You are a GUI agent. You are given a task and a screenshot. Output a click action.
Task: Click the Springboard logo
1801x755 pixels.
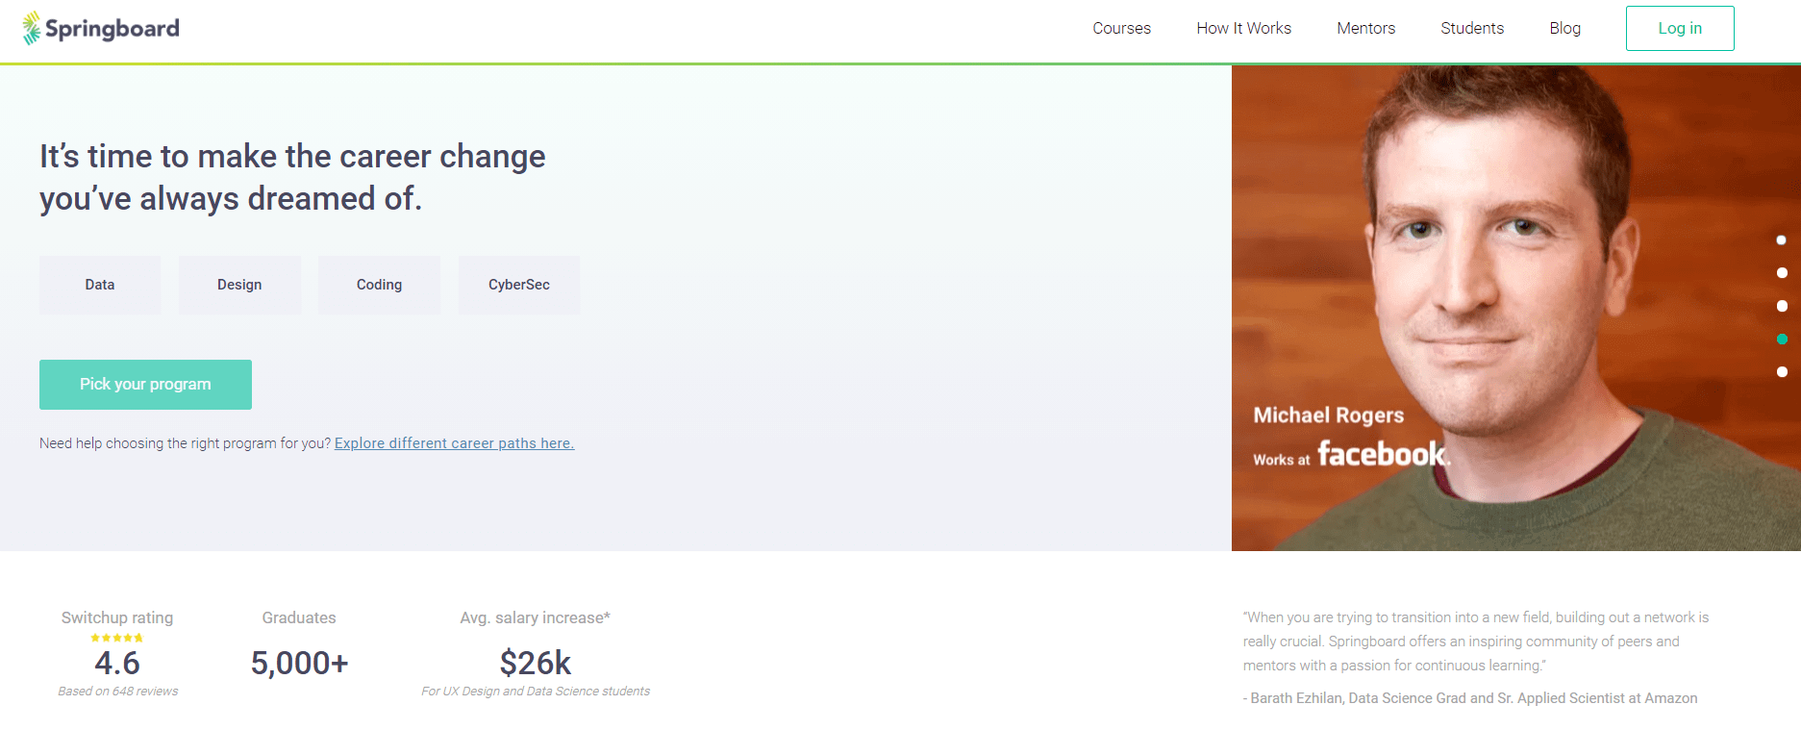click(x=101, y=28)
